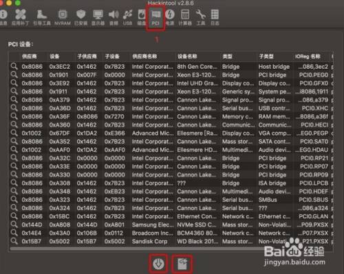Click magnifier icon for Samsung NVMe SSD row
The width and height of the screenshot is (344, 274).
pyautogui.click(x=14, y=224)
